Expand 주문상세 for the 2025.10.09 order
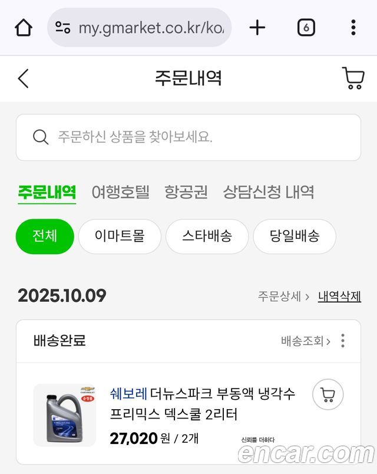 tap(283, 296)
